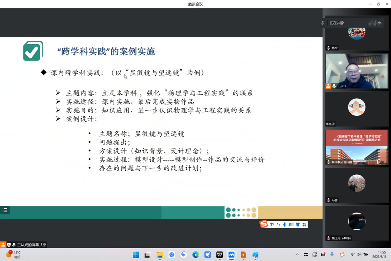Open Microsoft Edge from the taskbar
Screen dimensions: 391x261
point(196,255)
